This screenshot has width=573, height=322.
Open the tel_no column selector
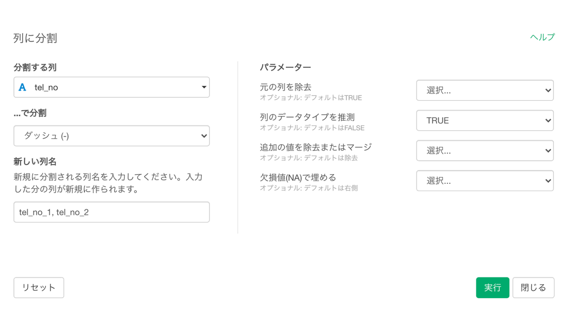(111, 87)
